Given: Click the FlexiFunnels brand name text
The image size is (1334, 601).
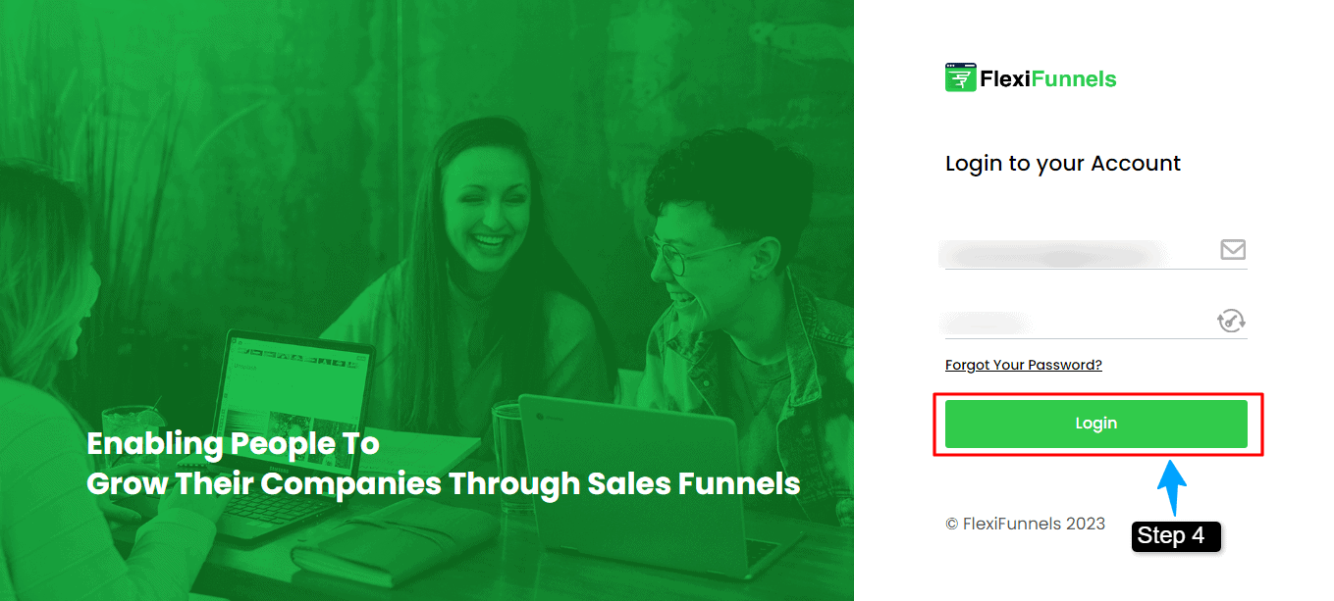Looking at the screenshot, I should (x=1048, y=79).
